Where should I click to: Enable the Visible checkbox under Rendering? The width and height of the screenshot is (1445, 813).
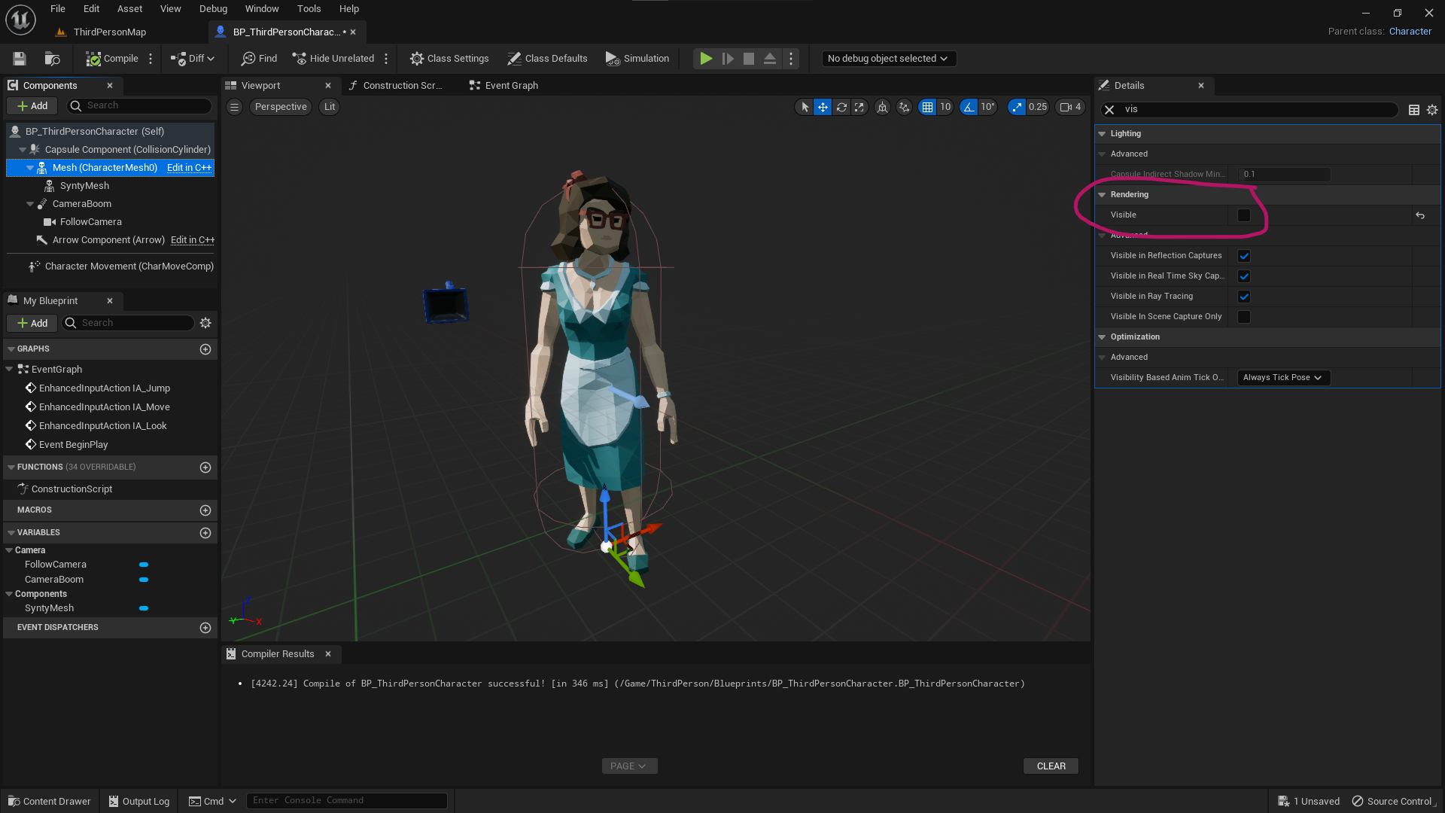point(1244,215)
